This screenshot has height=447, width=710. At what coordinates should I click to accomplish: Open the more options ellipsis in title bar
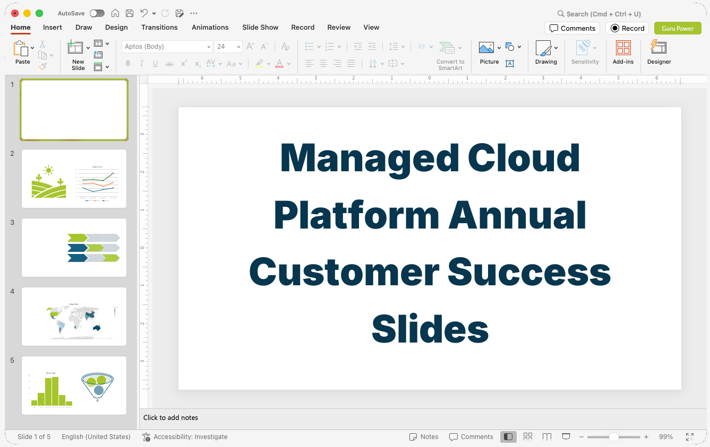point(194,13)
